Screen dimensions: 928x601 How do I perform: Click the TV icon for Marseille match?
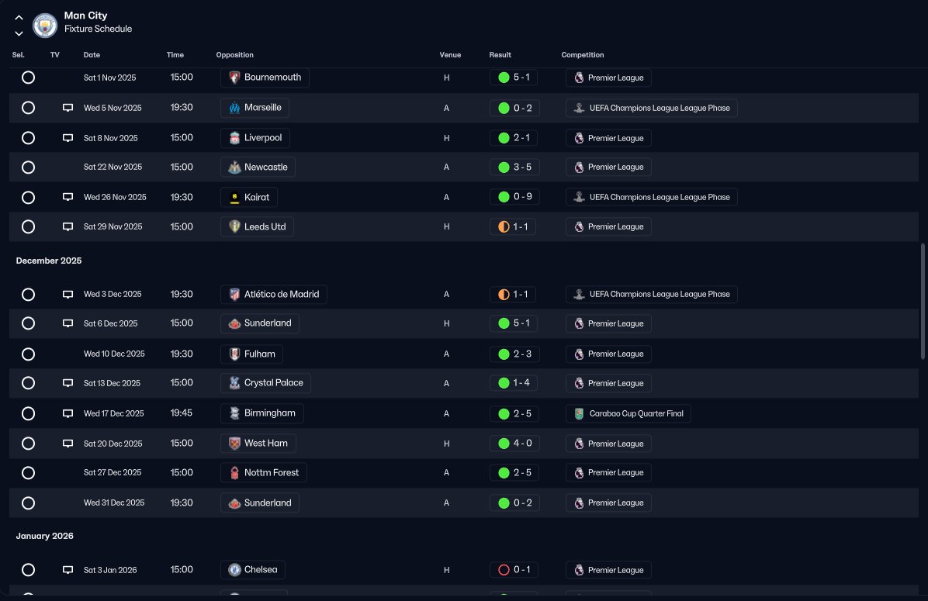point(68,108)
